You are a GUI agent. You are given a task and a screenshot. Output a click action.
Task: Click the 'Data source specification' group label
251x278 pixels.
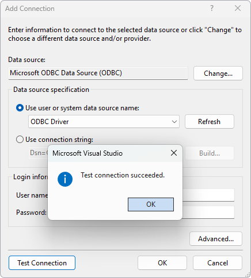tap(51, 90)
